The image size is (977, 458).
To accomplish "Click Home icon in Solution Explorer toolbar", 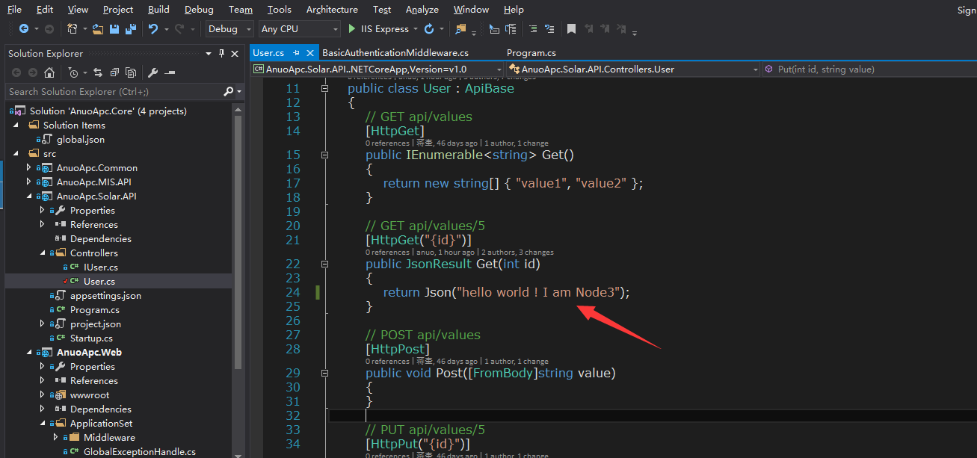I will [x=49, y=72].
